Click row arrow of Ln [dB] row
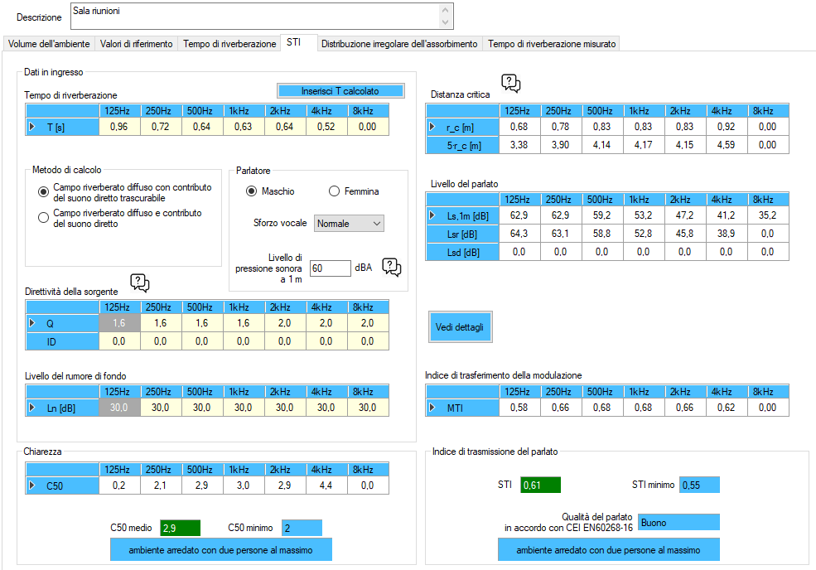Viewport: 816px width, 570px height. pos(32,408)
